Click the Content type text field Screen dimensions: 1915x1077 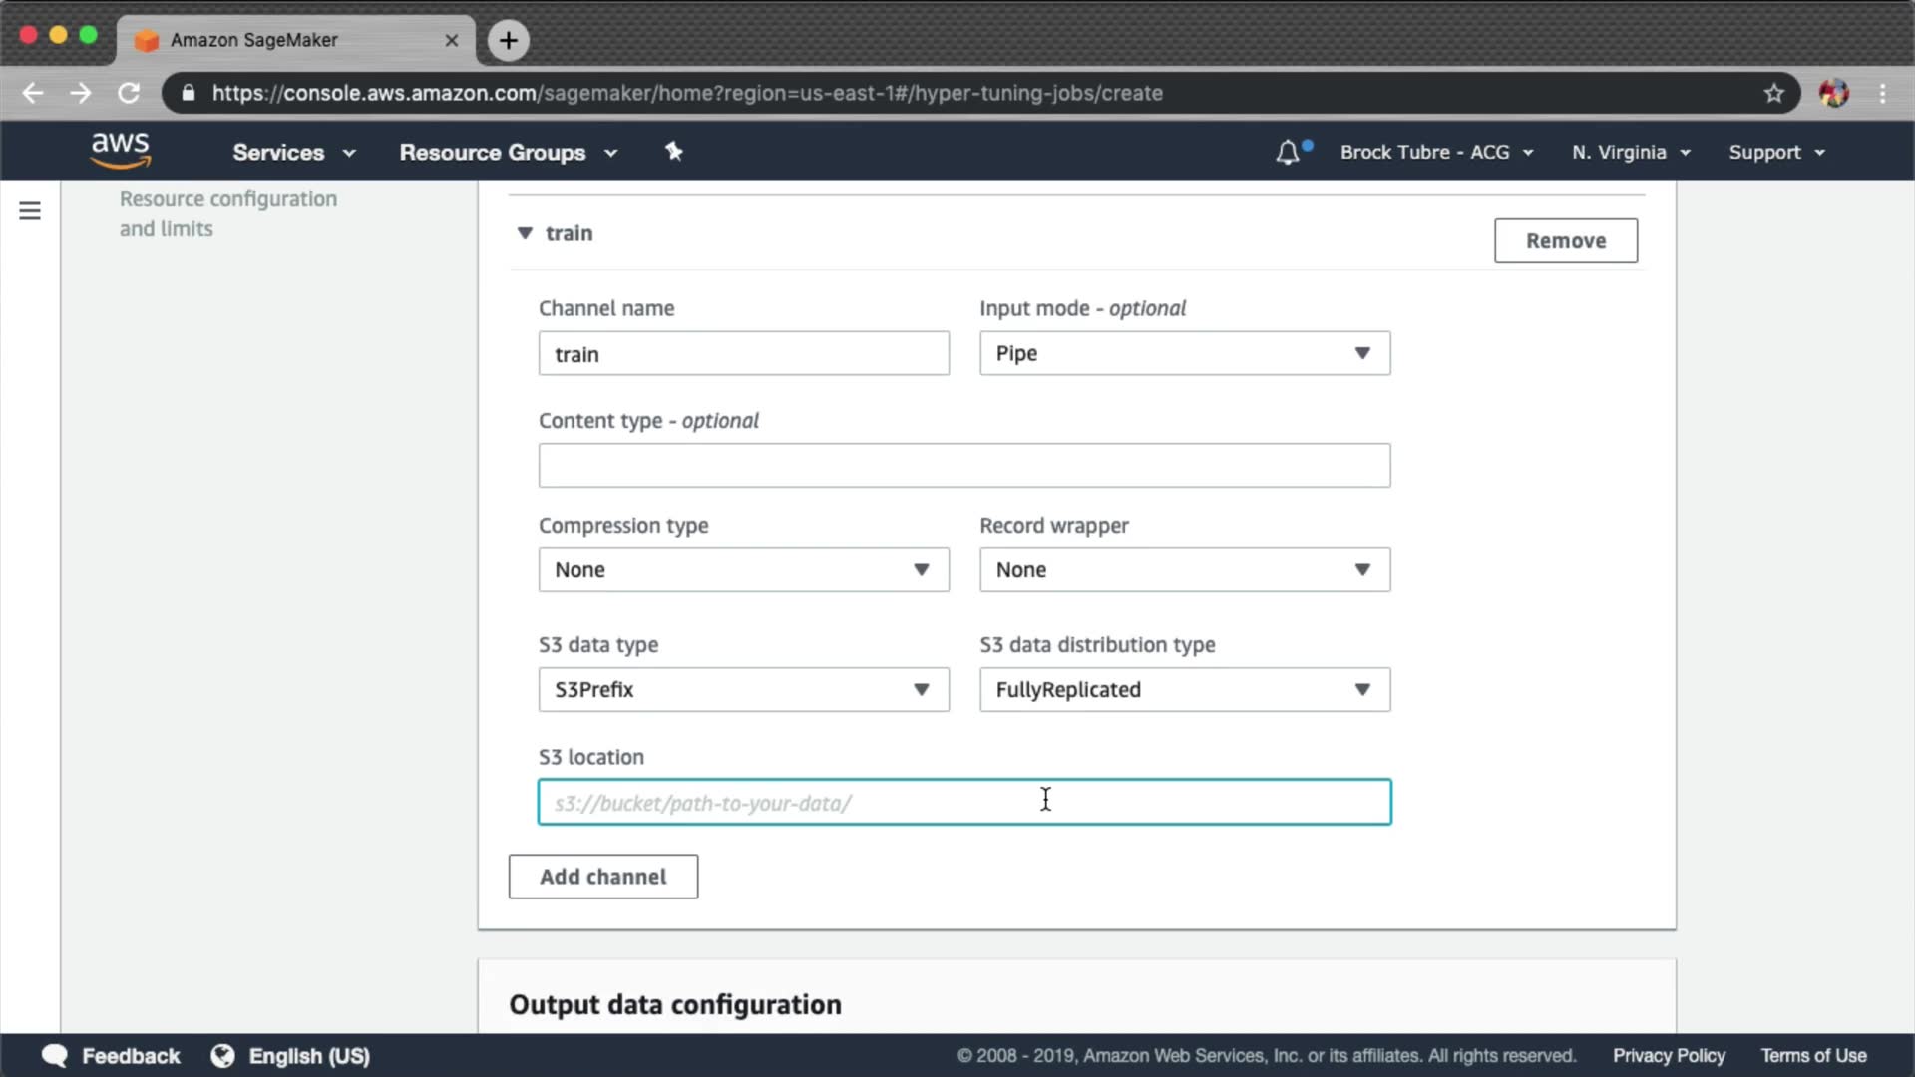tap(963, 466)
